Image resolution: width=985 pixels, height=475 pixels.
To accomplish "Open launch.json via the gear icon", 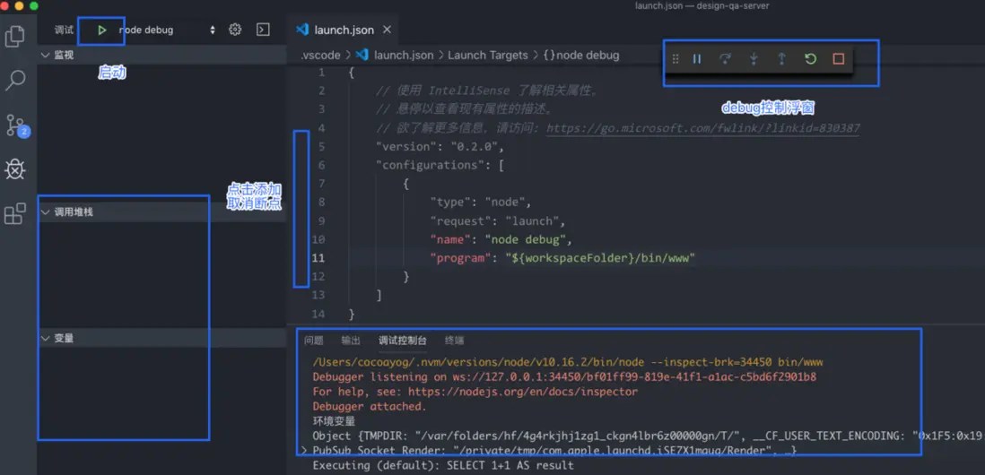I will point(235,30).
